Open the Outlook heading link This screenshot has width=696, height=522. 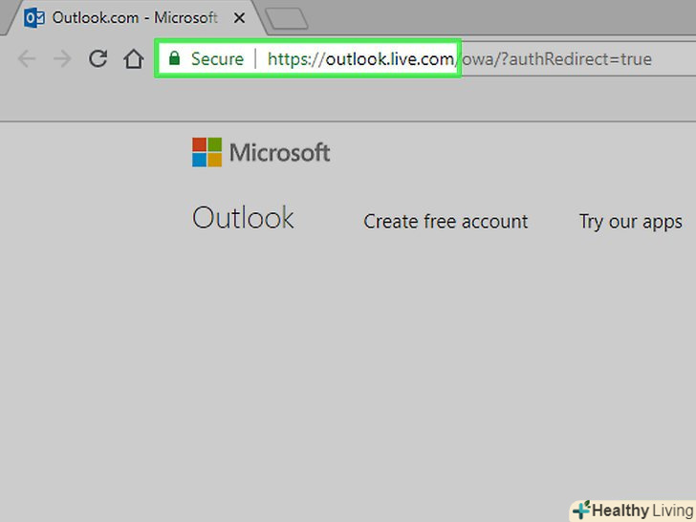[x=243, y=218]
